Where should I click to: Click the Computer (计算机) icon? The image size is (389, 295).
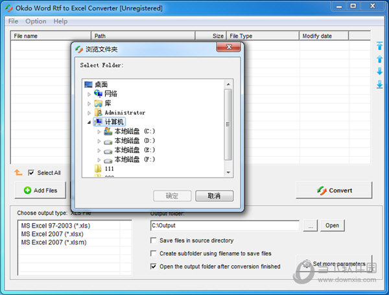[x=99, y=122]
